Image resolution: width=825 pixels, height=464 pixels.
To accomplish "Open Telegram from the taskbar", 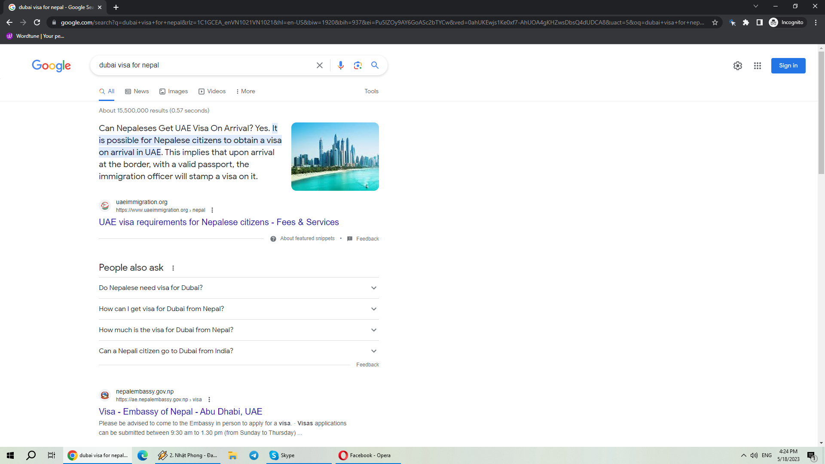I will coord(254,455).
